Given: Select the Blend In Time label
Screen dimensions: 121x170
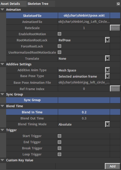Looking at the screenshot, I should point(32,112).
